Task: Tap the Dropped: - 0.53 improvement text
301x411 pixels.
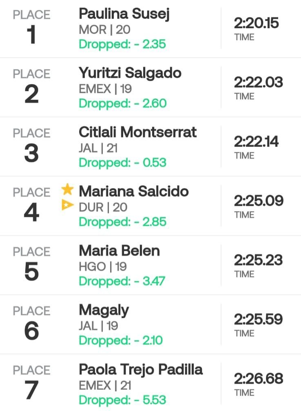Action: click(x=122, y=163)
